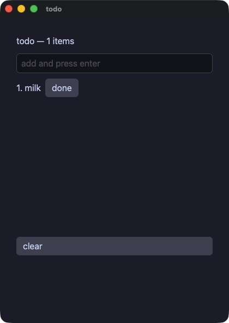Click the red traffic light icon
The height and width of the screenshot is (323, 229).
pos(9,9)
